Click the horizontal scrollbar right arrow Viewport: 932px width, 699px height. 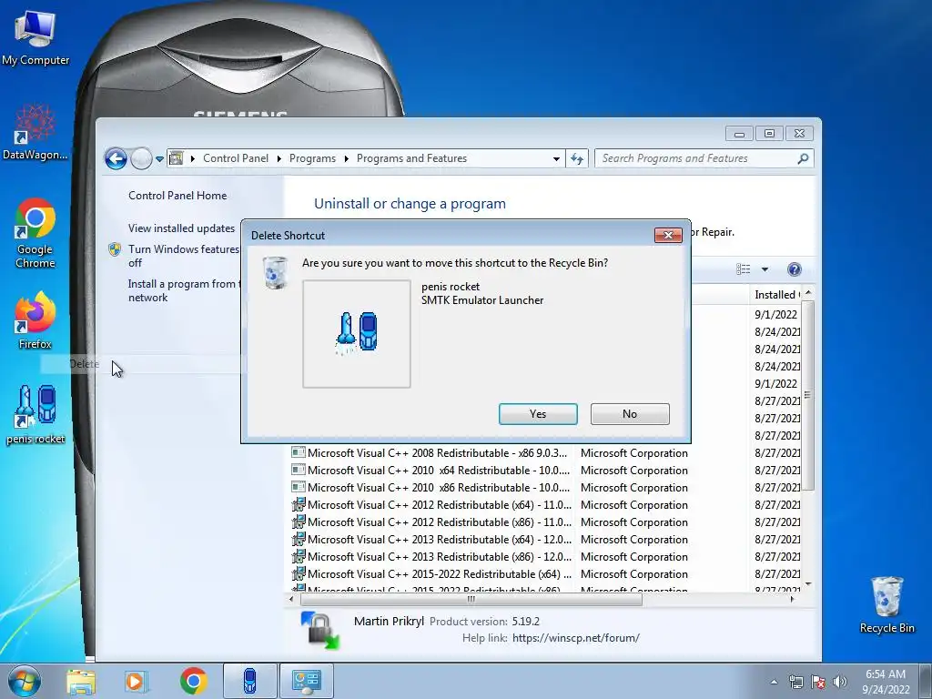(x=793, y=599)
